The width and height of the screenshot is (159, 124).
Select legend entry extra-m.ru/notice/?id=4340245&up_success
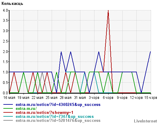58,105
